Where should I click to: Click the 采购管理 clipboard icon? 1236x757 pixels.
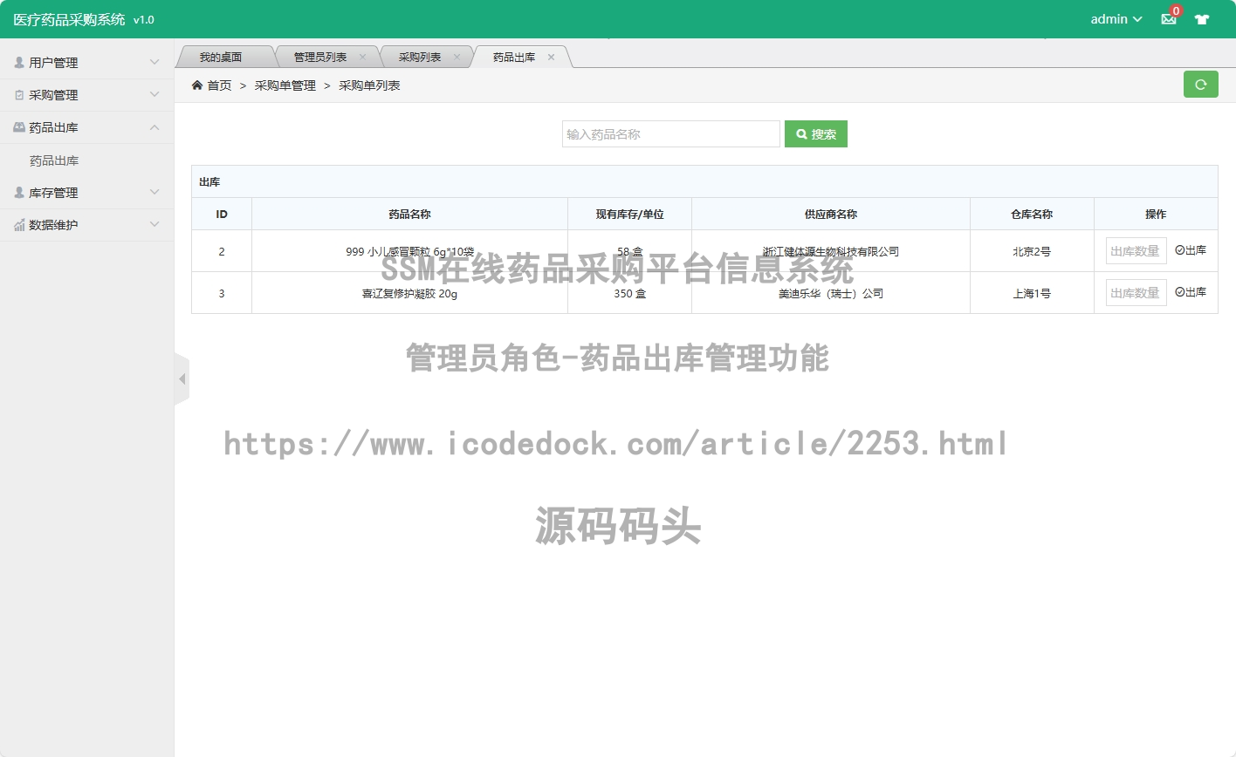point(19,95)
